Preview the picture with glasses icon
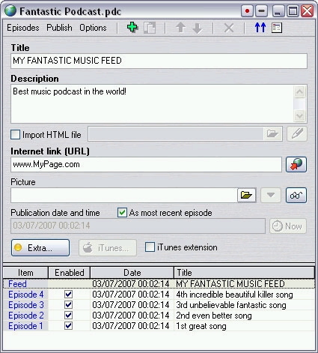Screen dimensions: 318x353 [x=296, y=195]
